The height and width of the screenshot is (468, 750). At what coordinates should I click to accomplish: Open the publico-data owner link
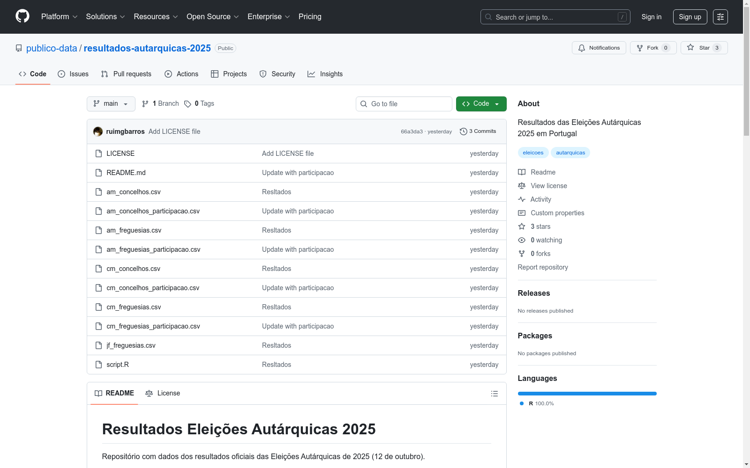tap(52, 48)
